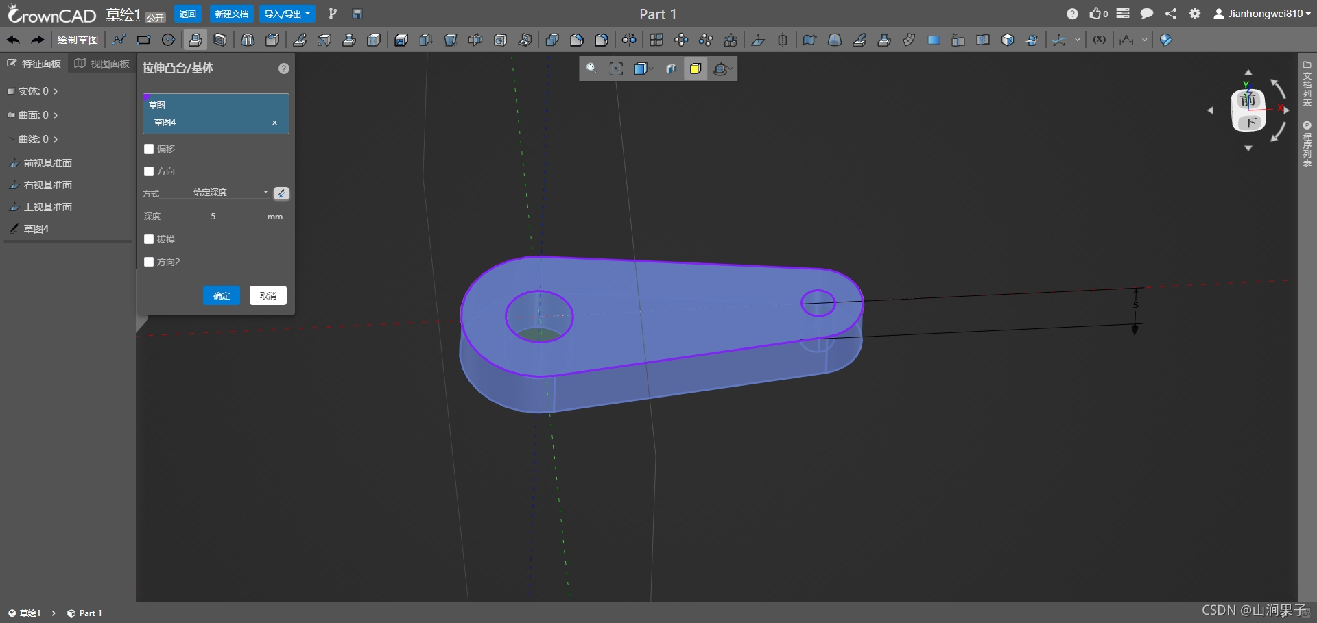The height and width of the screenshot is (623, 1317).
Task: Toggle the yellow shaded display mode
Action: pos(696,69)
